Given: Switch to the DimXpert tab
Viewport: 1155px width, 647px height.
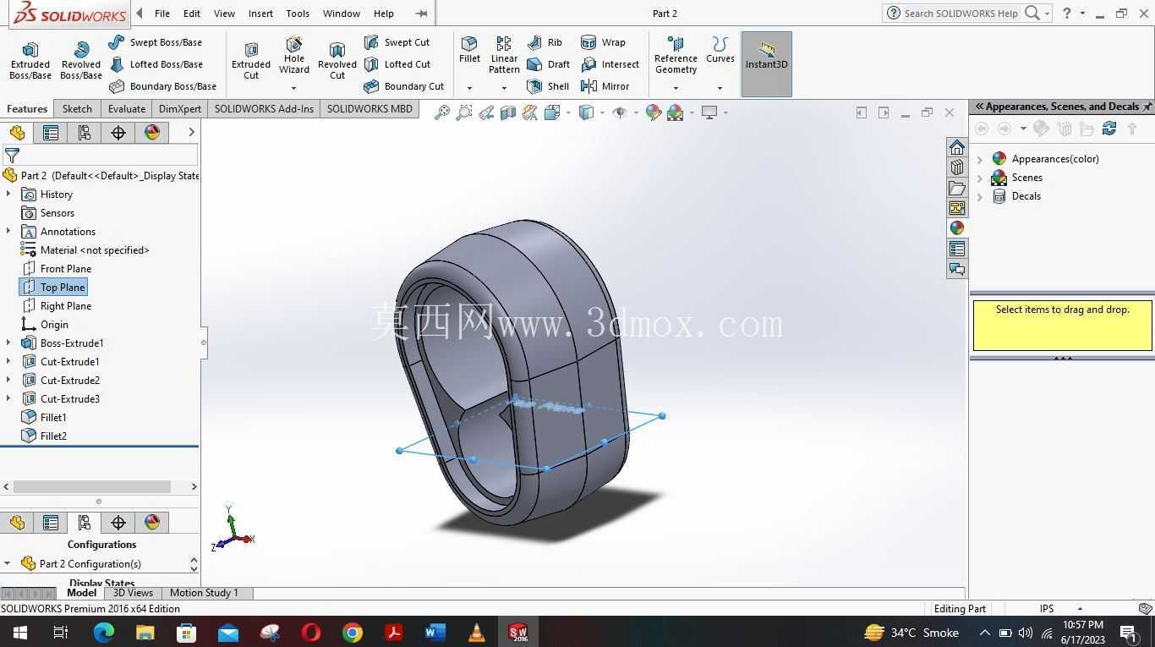Looking at the screenshot, I should pos(180,108).
